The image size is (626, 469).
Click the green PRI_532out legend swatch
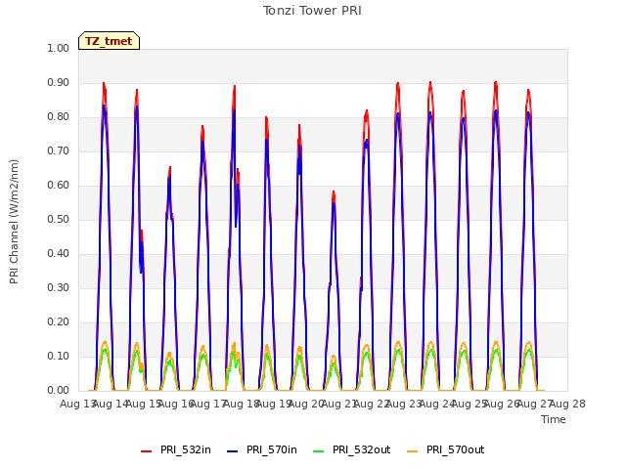[x=319, y=450]
